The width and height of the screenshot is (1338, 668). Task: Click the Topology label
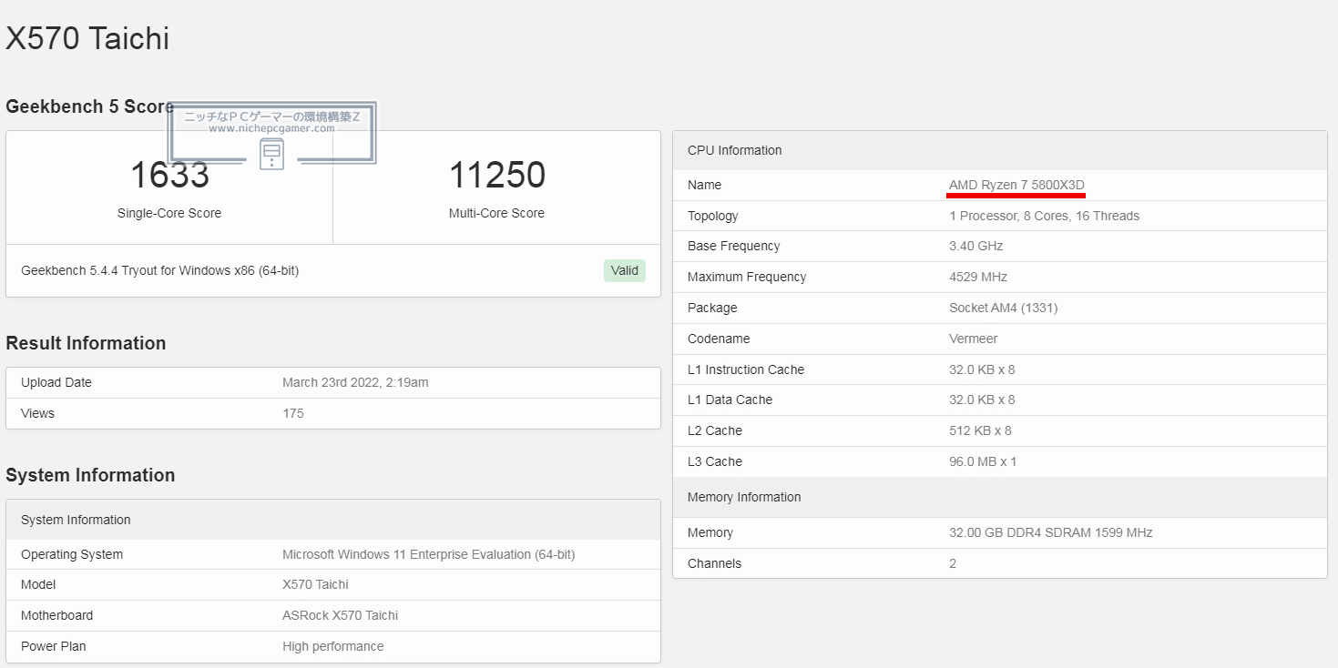[x=713, y=216]
